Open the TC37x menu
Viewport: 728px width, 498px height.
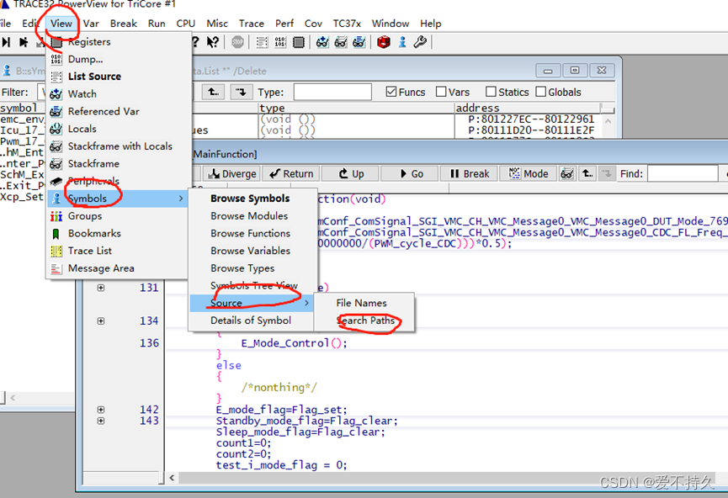tap(347, 24)
